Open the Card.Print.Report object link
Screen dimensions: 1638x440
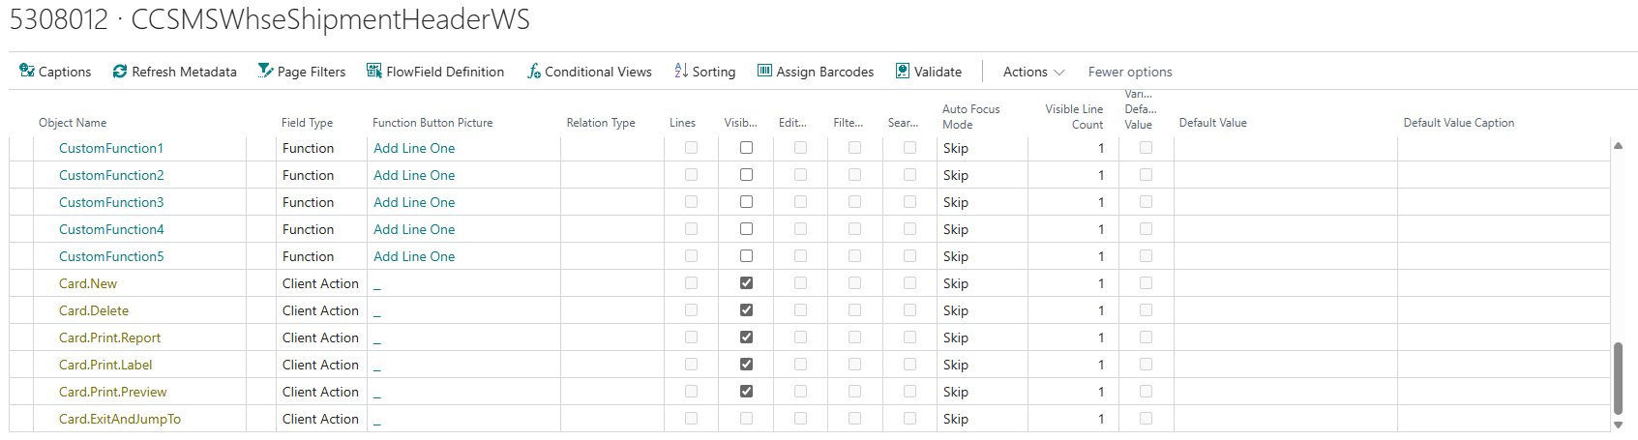pos(109,337)
